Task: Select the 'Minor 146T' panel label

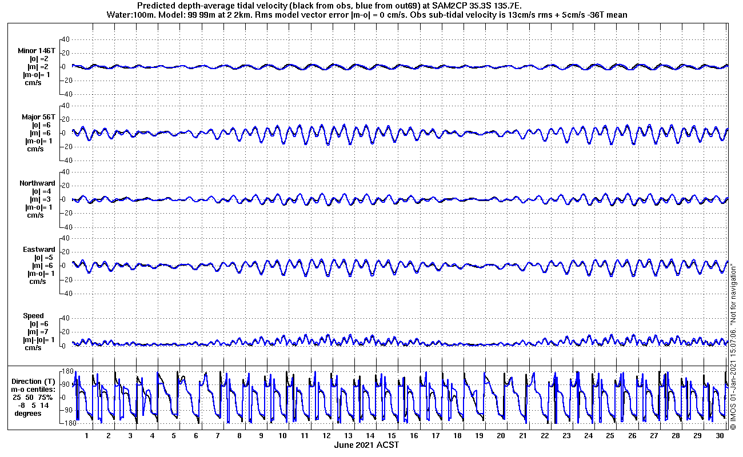Action: 37,50
